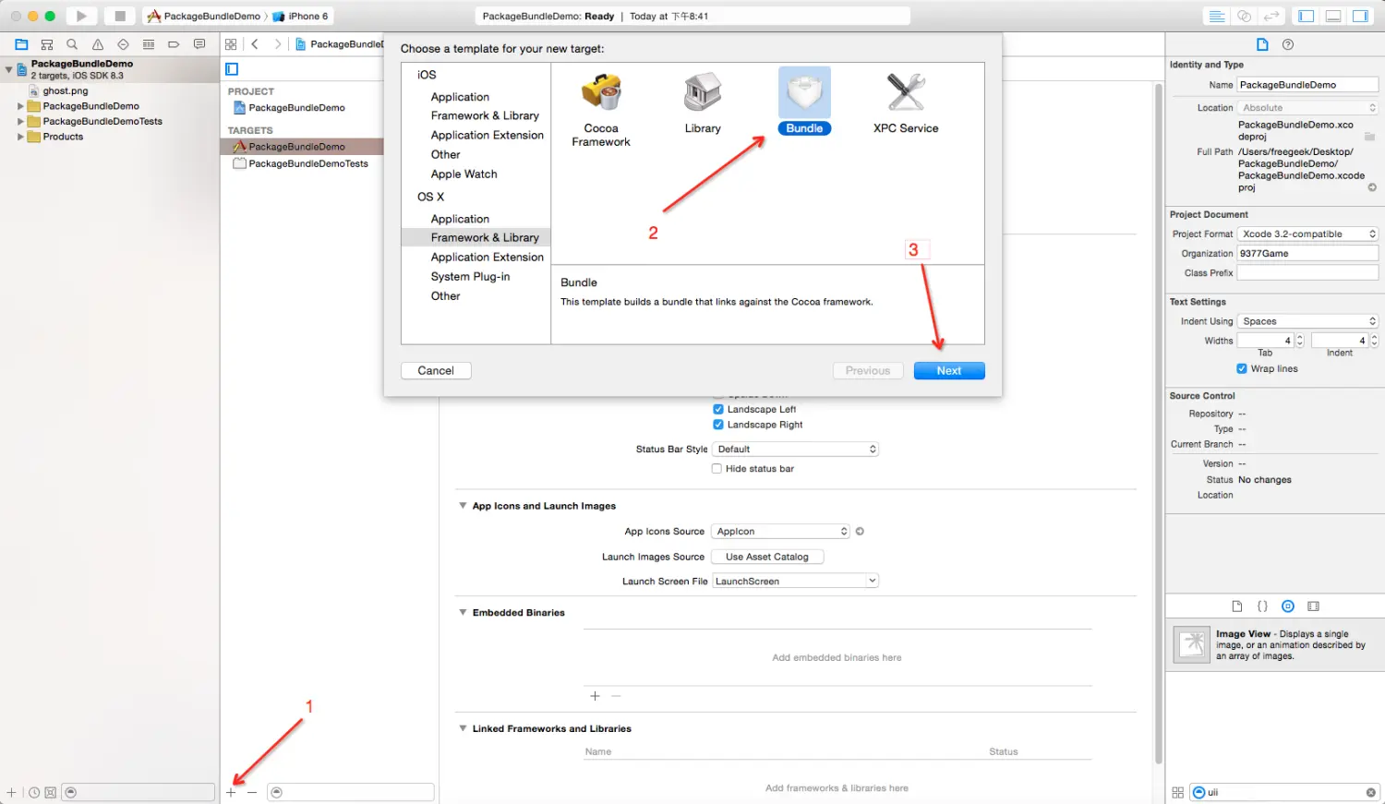Uncheck Wrap lines option
1385x804 pixels.
click(1242, 368)
